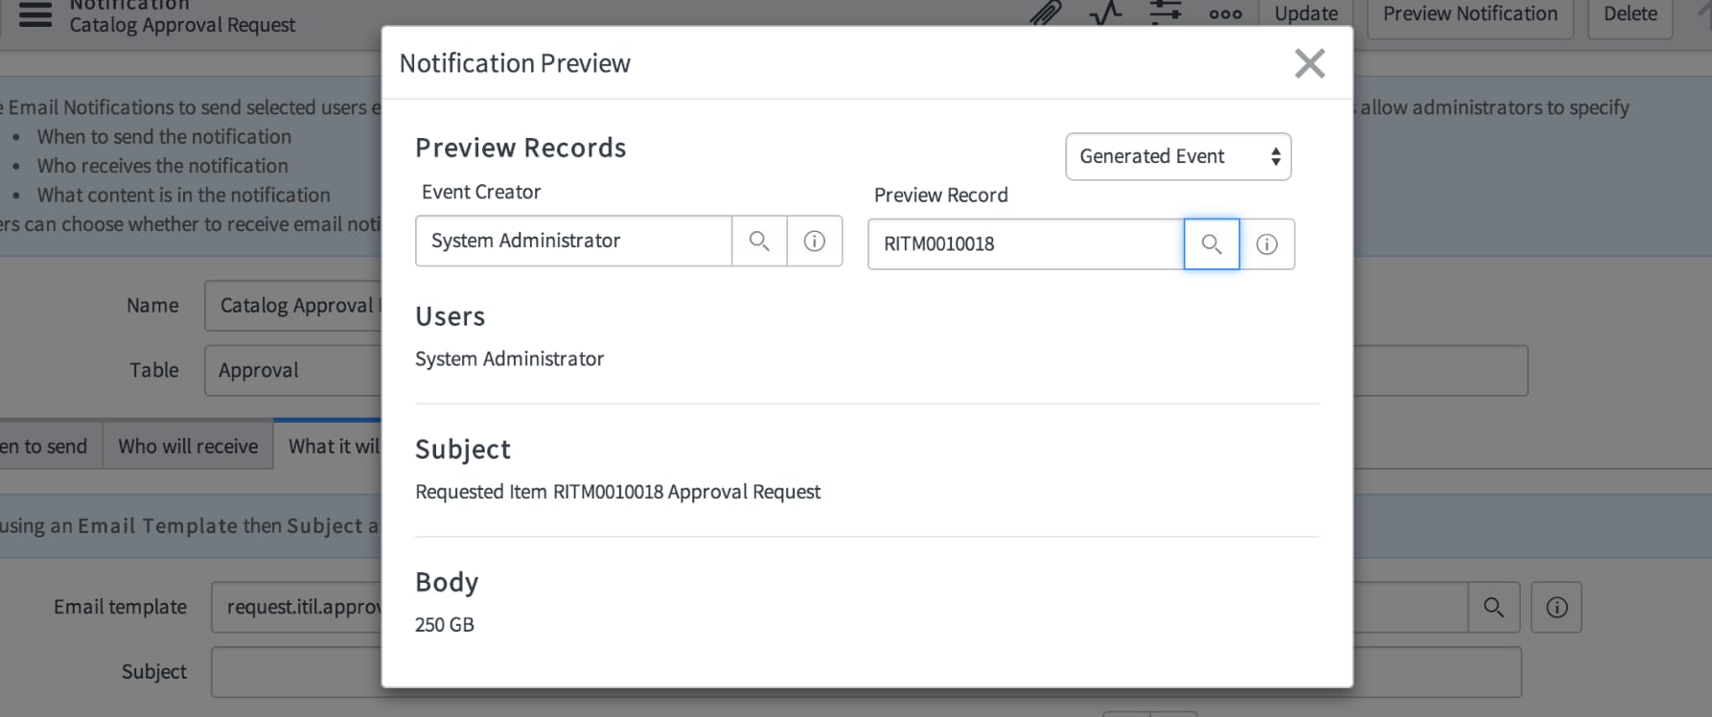
Task: Click the Subject text RITM0010018 Approval Request
Action: coord(617,492)
